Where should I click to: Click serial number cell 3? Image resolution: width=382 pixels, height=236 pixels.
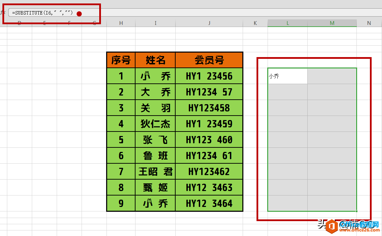(121, 108)
